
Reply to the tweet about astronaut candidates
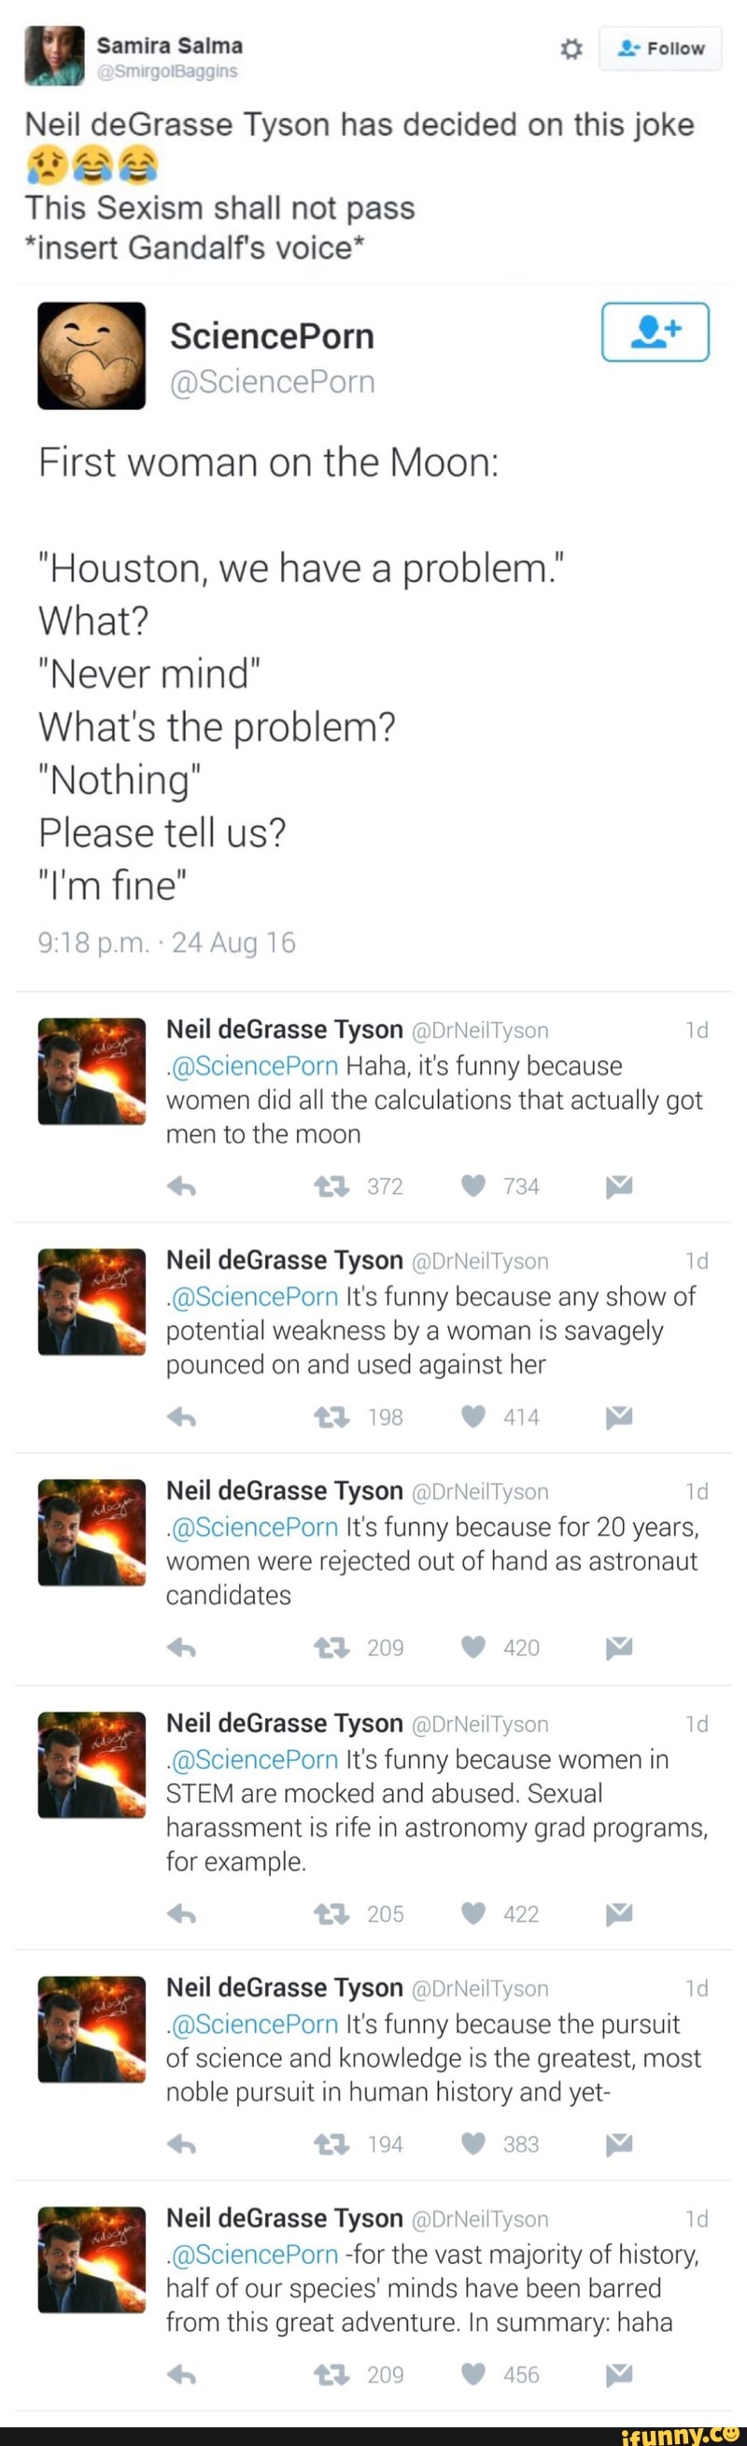(x=180, y=1647)
